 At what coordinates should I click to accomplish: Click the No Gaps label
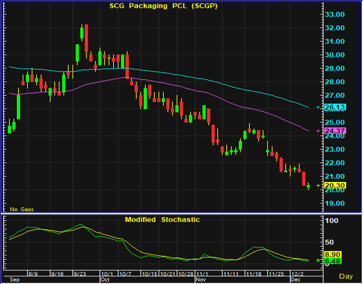21,209
